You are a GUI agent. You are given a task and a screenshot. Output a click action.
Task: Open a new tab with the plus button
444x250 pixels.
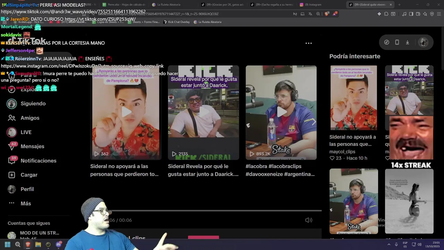(399, 5)
